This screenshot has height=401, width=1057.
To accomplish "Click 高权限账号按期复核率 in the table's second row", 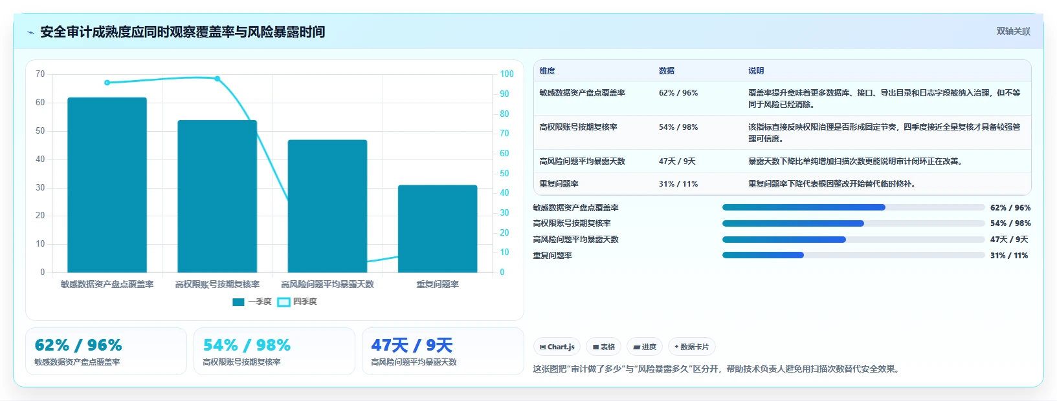I will pyautogui.click(x=578, y=127).
